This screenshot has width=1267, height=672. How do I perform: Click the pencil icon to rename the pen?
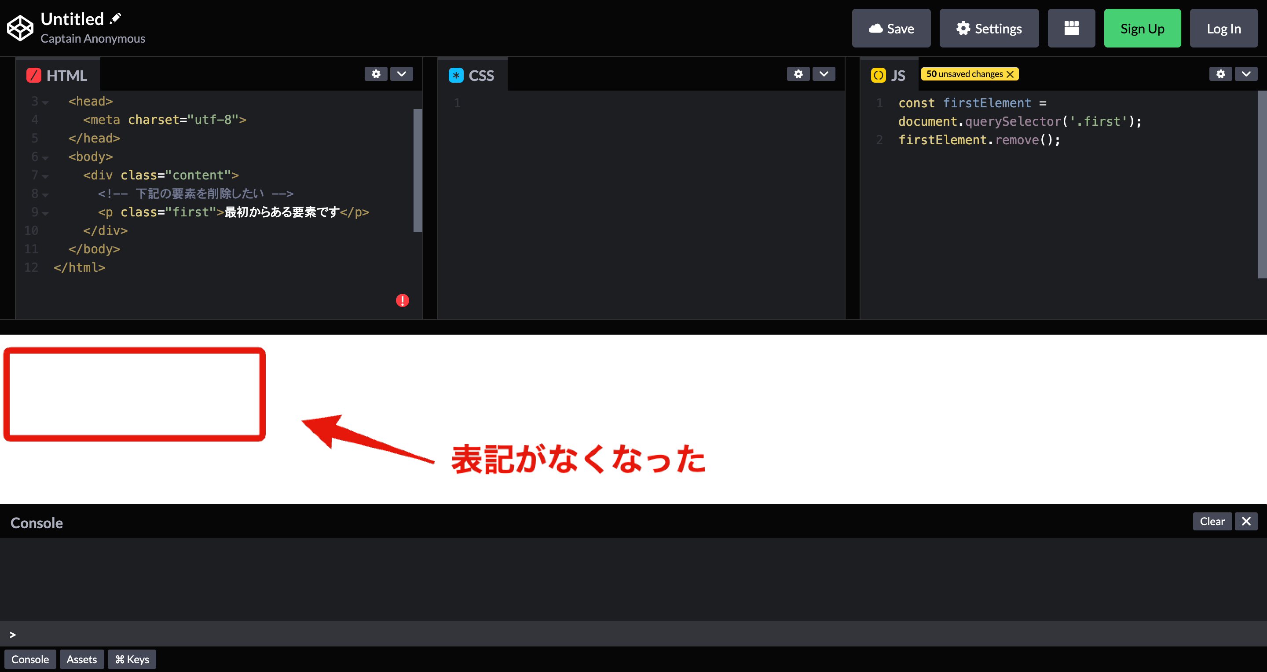click(115, 18)
